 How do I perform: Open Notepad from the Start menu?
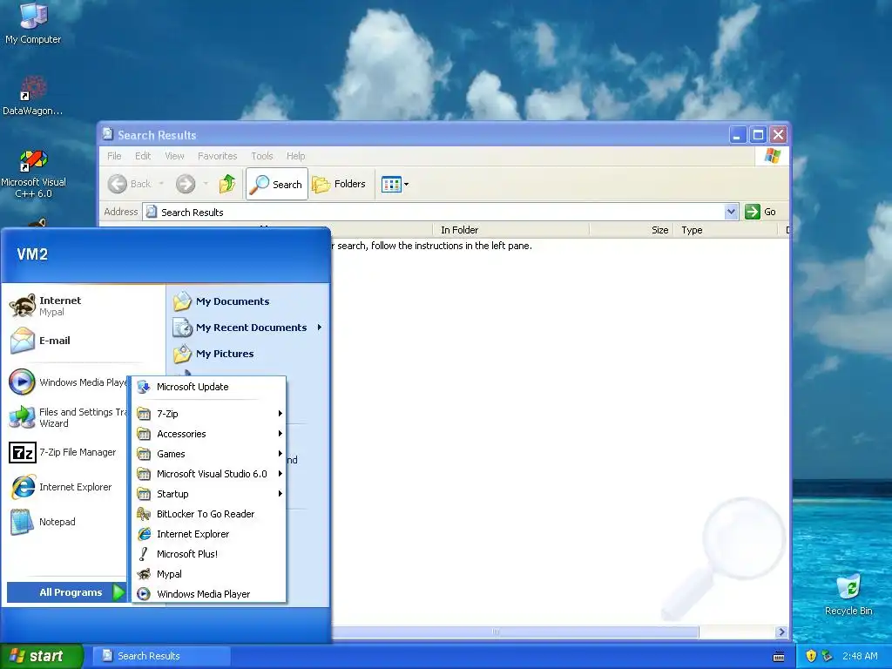point(43,522)
